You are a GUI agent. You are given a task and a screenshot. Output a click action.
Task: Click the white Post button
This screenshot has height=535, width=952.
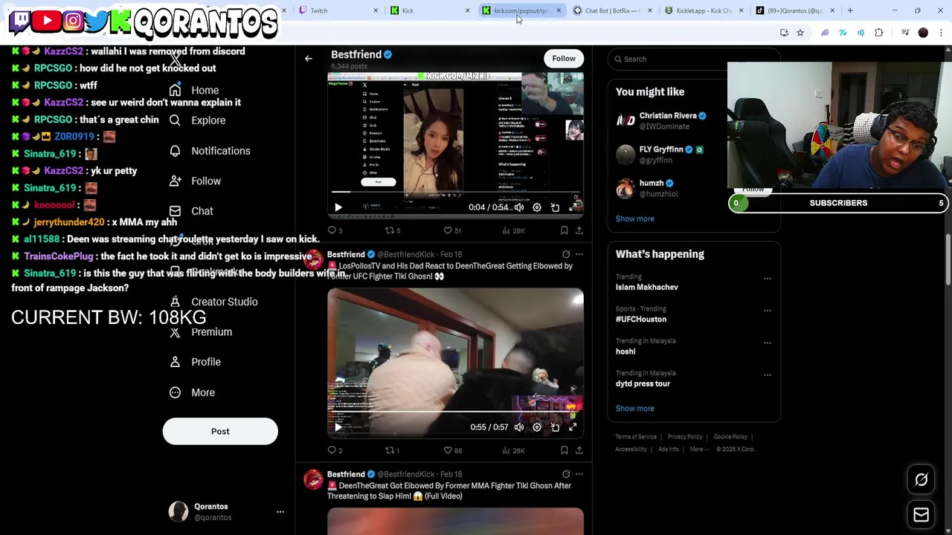point(220,432)
